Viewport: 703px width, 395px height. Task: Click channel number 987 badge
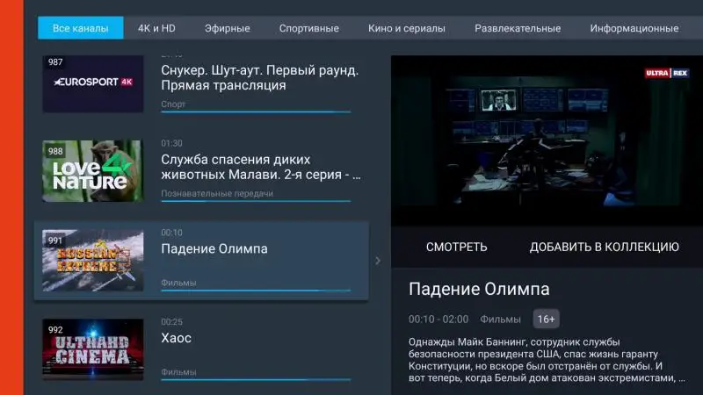pyautogui.click(x=55, y=61)
